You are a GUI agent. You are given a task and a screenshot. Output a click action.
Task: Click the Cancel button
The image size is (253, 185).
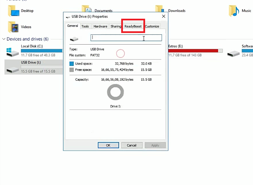132,145
